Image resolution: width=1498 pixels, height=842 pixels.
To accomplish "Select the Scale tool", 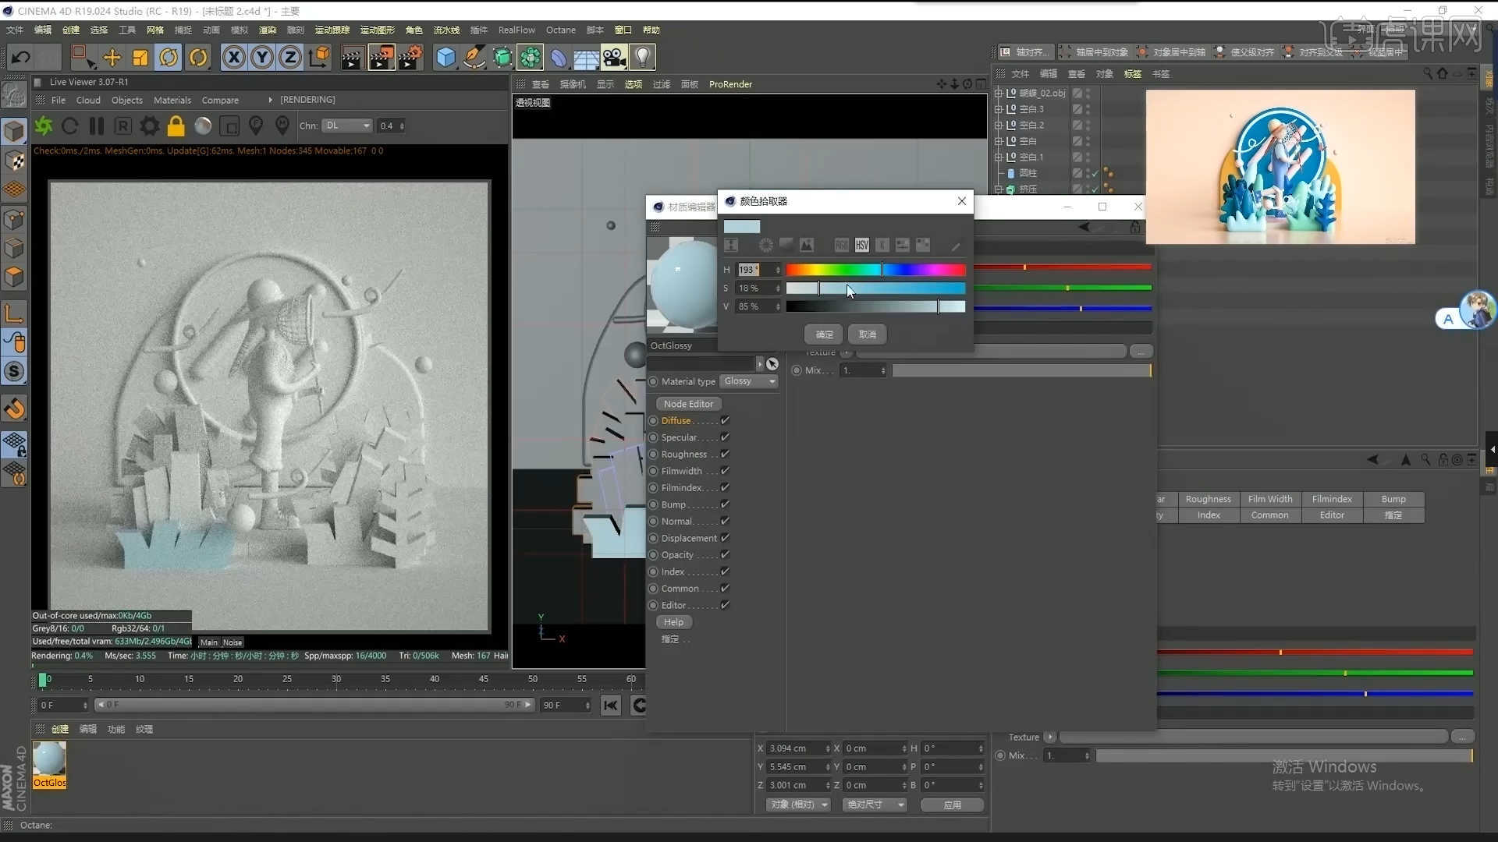I will pos(140,57).
